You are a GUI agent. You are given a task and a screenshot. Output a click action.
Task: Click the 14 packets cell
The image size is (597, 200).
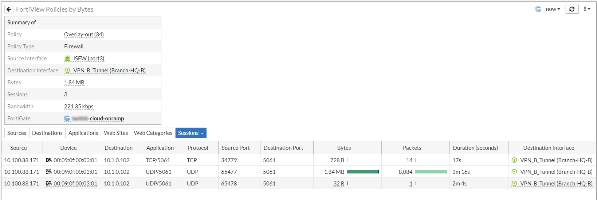point(416,160)
